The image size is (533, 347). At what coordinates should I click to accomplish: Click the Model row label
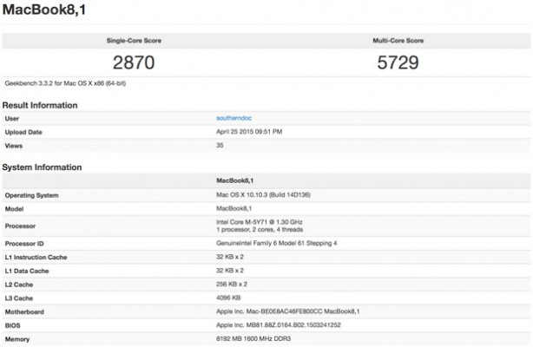coord(14,209)
